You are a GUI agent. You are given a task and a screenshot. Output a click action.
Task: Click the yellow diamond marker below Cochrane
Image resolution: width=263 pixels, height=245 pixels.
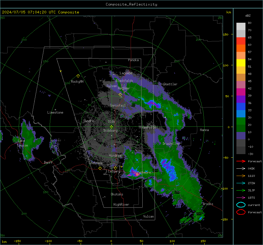[x=100, y=168]
